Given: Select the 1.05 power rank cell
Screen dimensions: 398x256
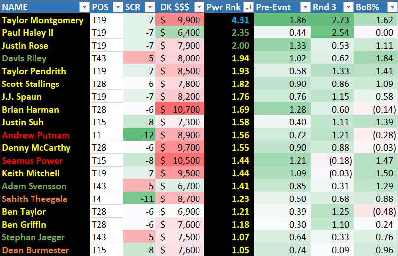Looking at the screenshot, I should 229,250.
